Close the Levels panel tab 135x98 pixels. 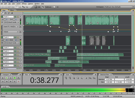[8, 87]
